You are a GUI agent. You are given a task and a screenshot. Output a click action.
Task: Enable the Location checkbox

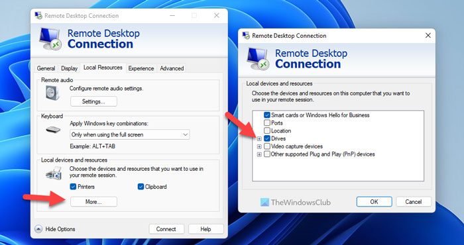click(267, 130)
